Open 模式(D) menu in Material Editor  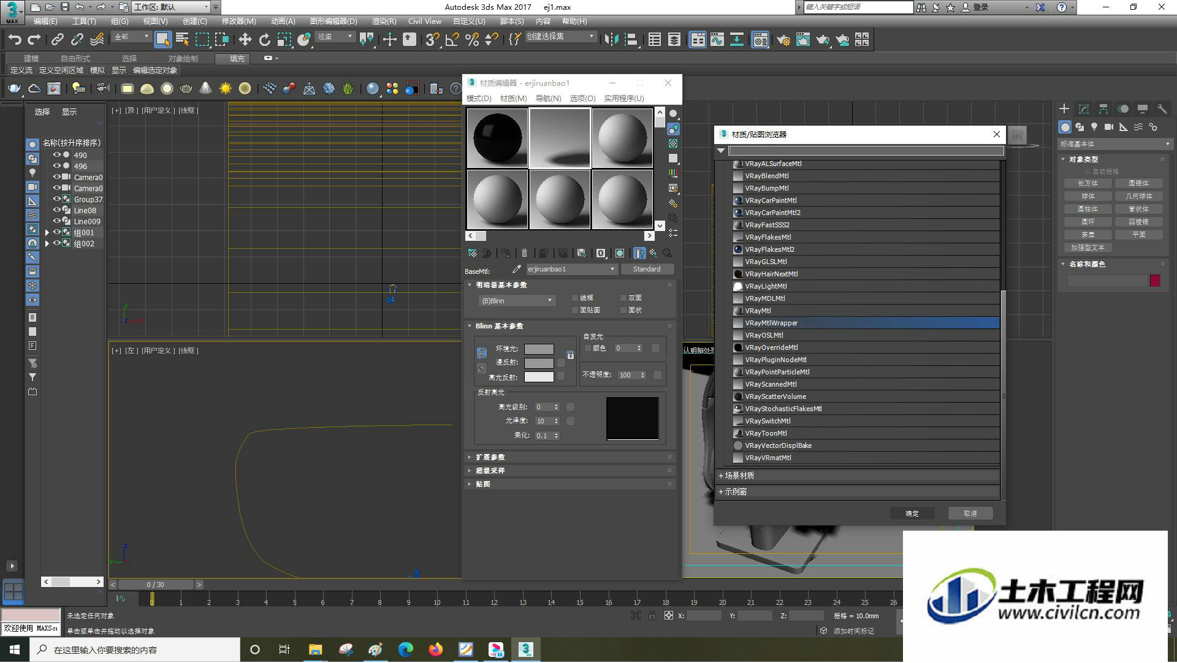tap(479, 99)
